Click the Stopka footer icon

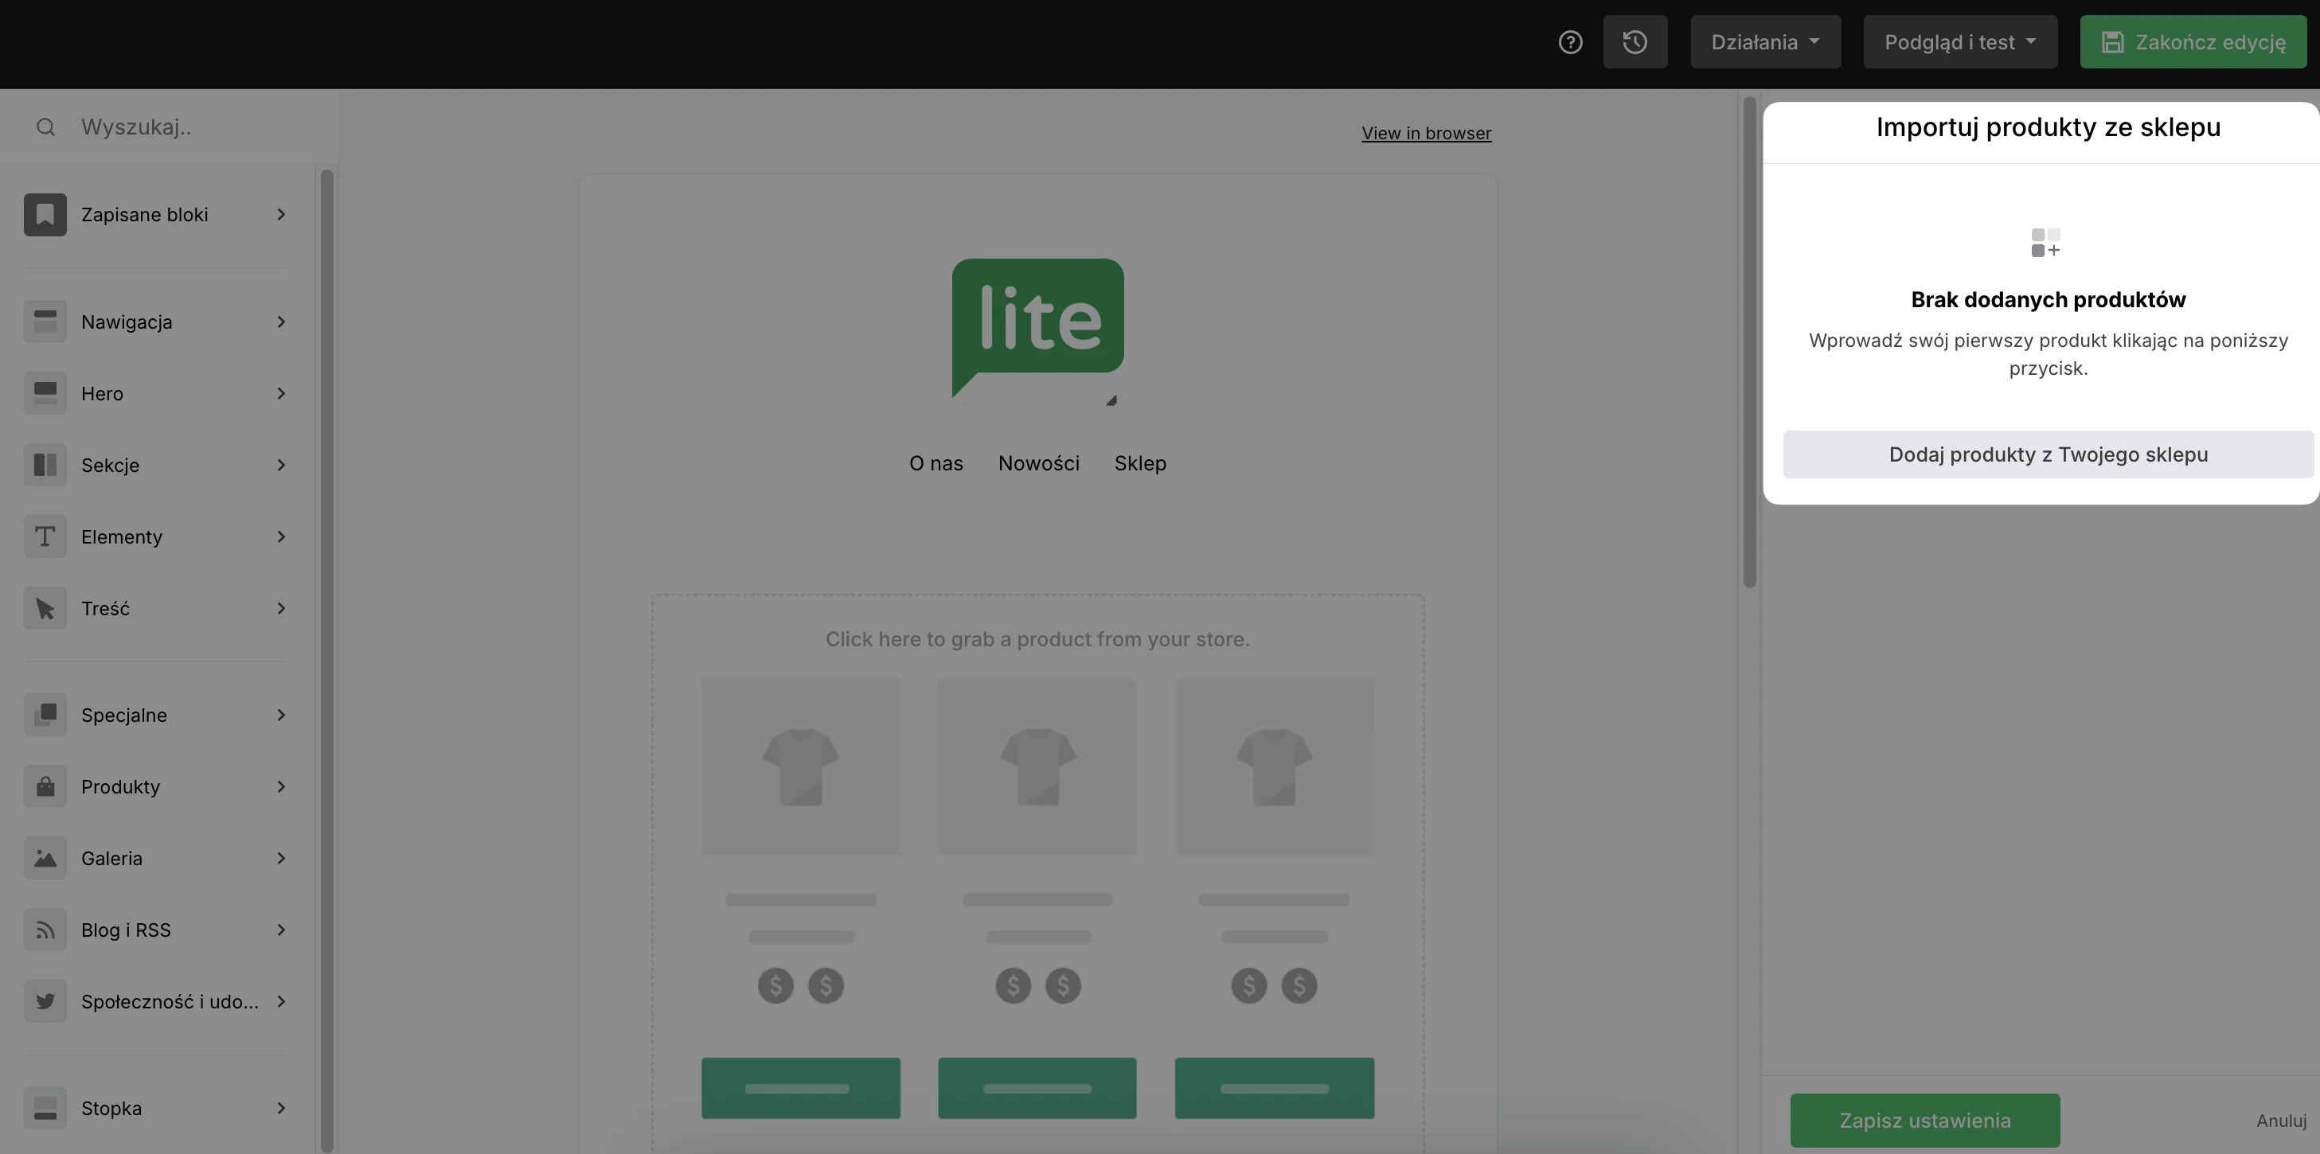(x=45, y=1108)
